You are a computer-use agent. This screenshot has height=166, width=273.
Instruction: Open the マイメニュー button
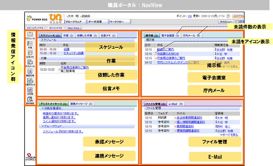coord(226,21)
